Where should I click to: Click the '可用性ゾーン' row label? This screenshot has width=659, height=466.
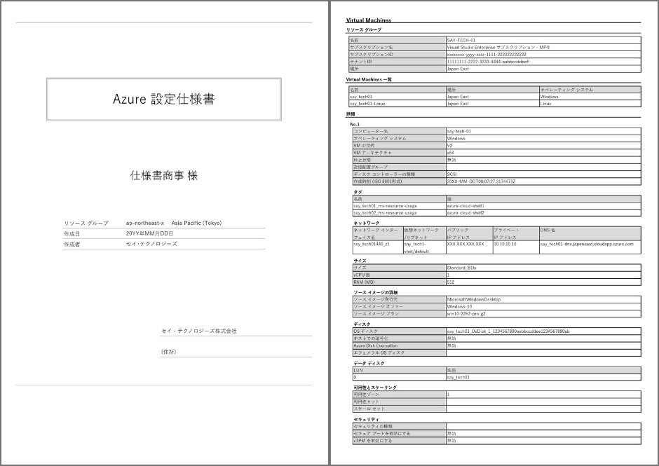point(366,395)
